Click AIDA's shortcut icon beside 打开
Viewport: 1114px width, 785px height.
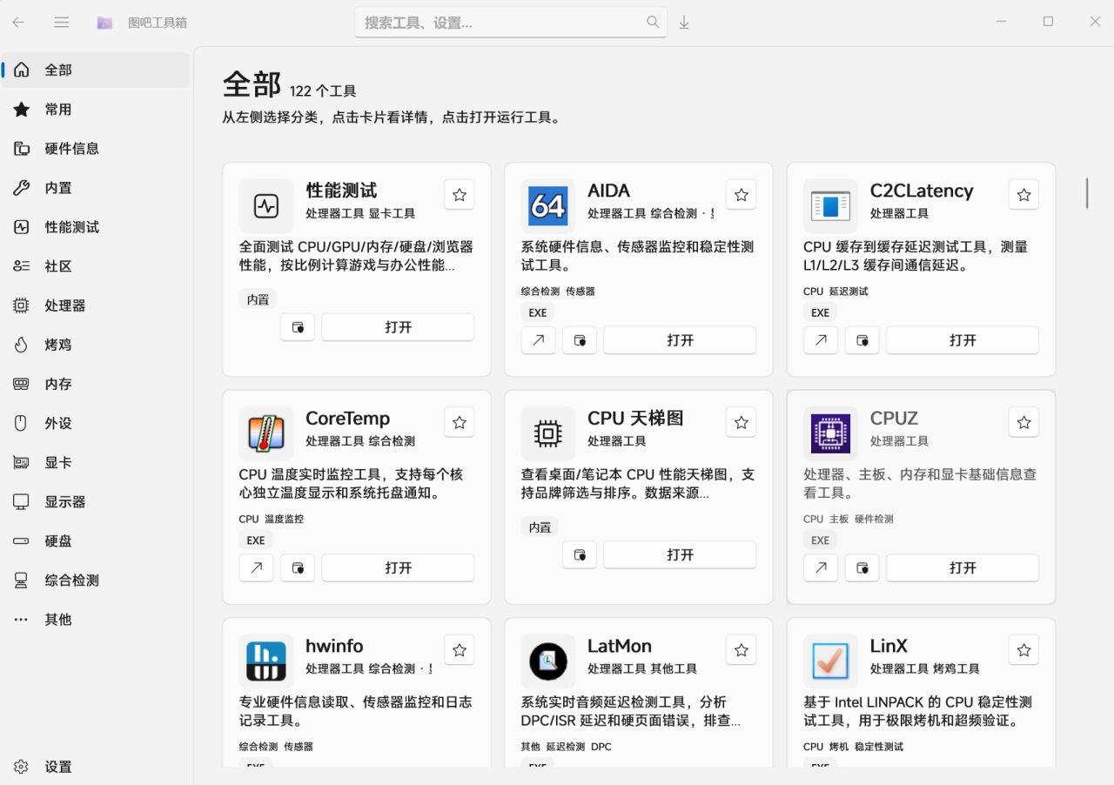(580, 340)
